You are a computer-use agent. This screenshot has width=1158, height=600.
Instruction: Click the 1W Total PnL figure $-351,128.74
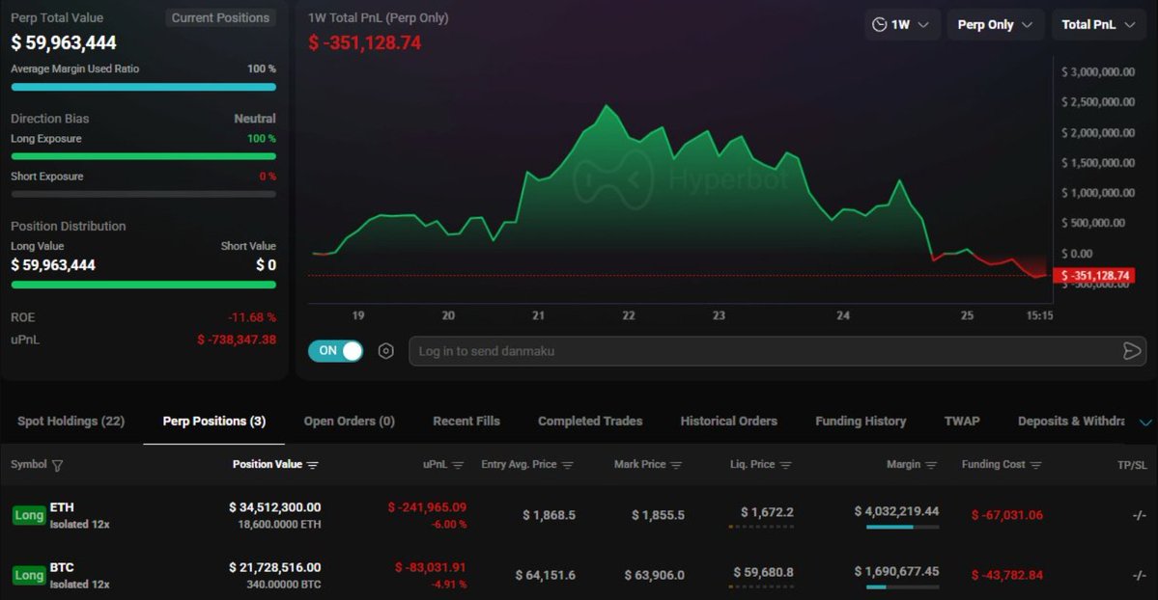pyautogui.click(x=365, y=42)
